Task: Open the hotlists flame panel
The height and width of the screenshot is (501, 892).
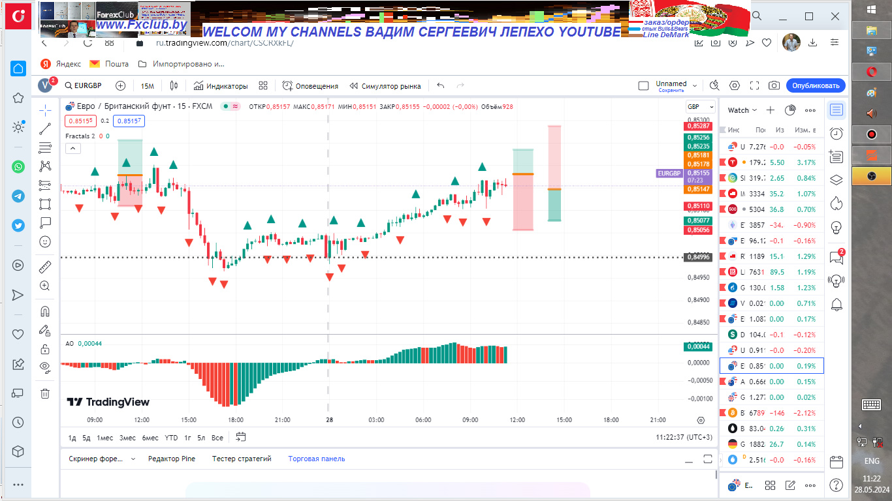Action: tap(836, 204)
